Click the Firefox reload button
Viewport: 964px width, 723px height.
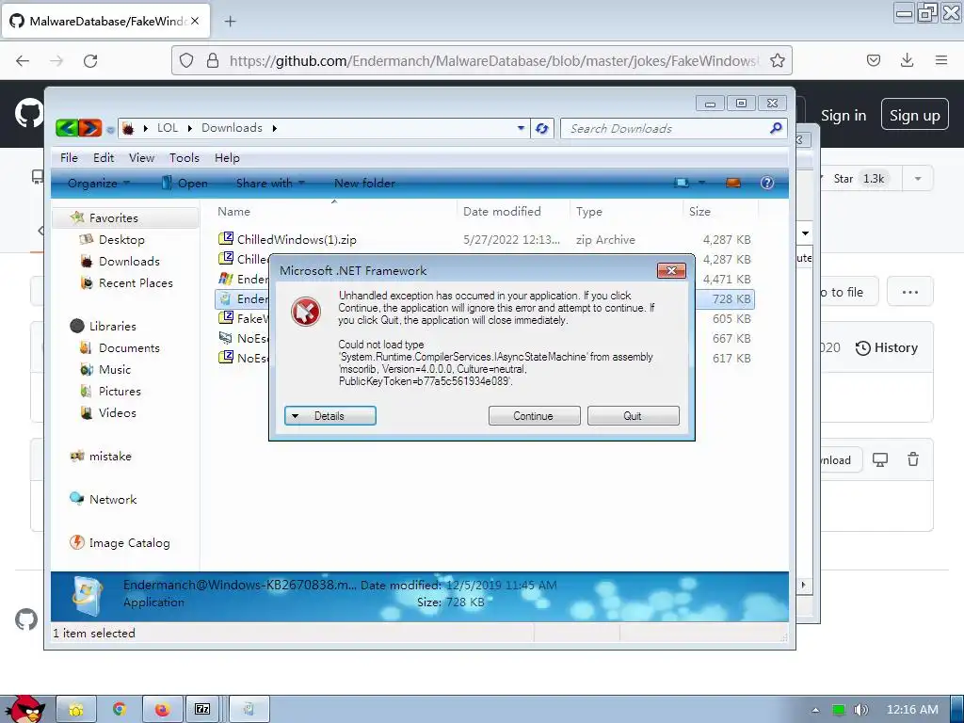click(x=90, y=60)
